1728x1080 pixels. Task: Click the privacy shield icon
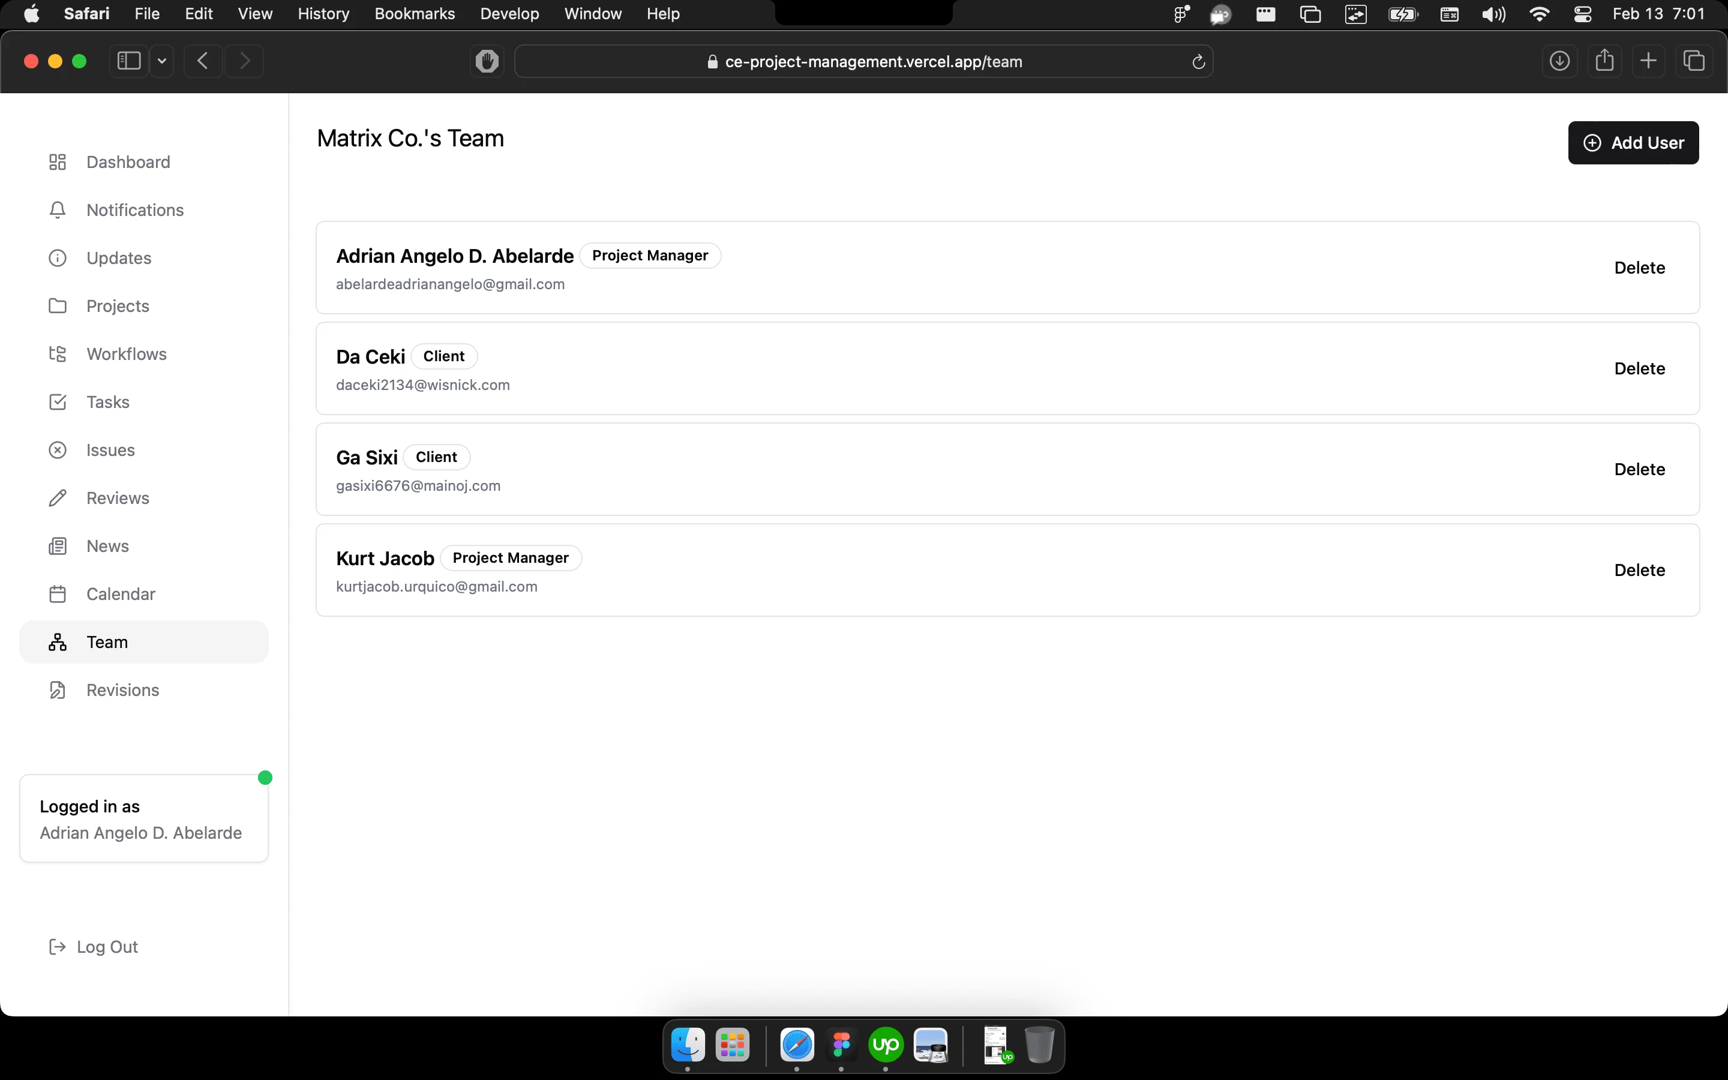pyautogui.click(x=487, y=61)
